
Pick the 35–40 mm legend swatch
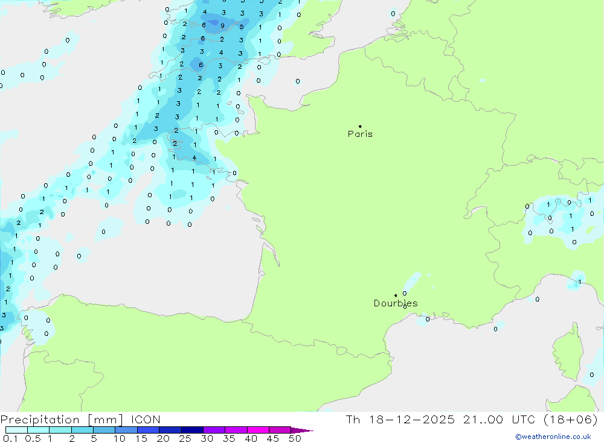[236, 430]
